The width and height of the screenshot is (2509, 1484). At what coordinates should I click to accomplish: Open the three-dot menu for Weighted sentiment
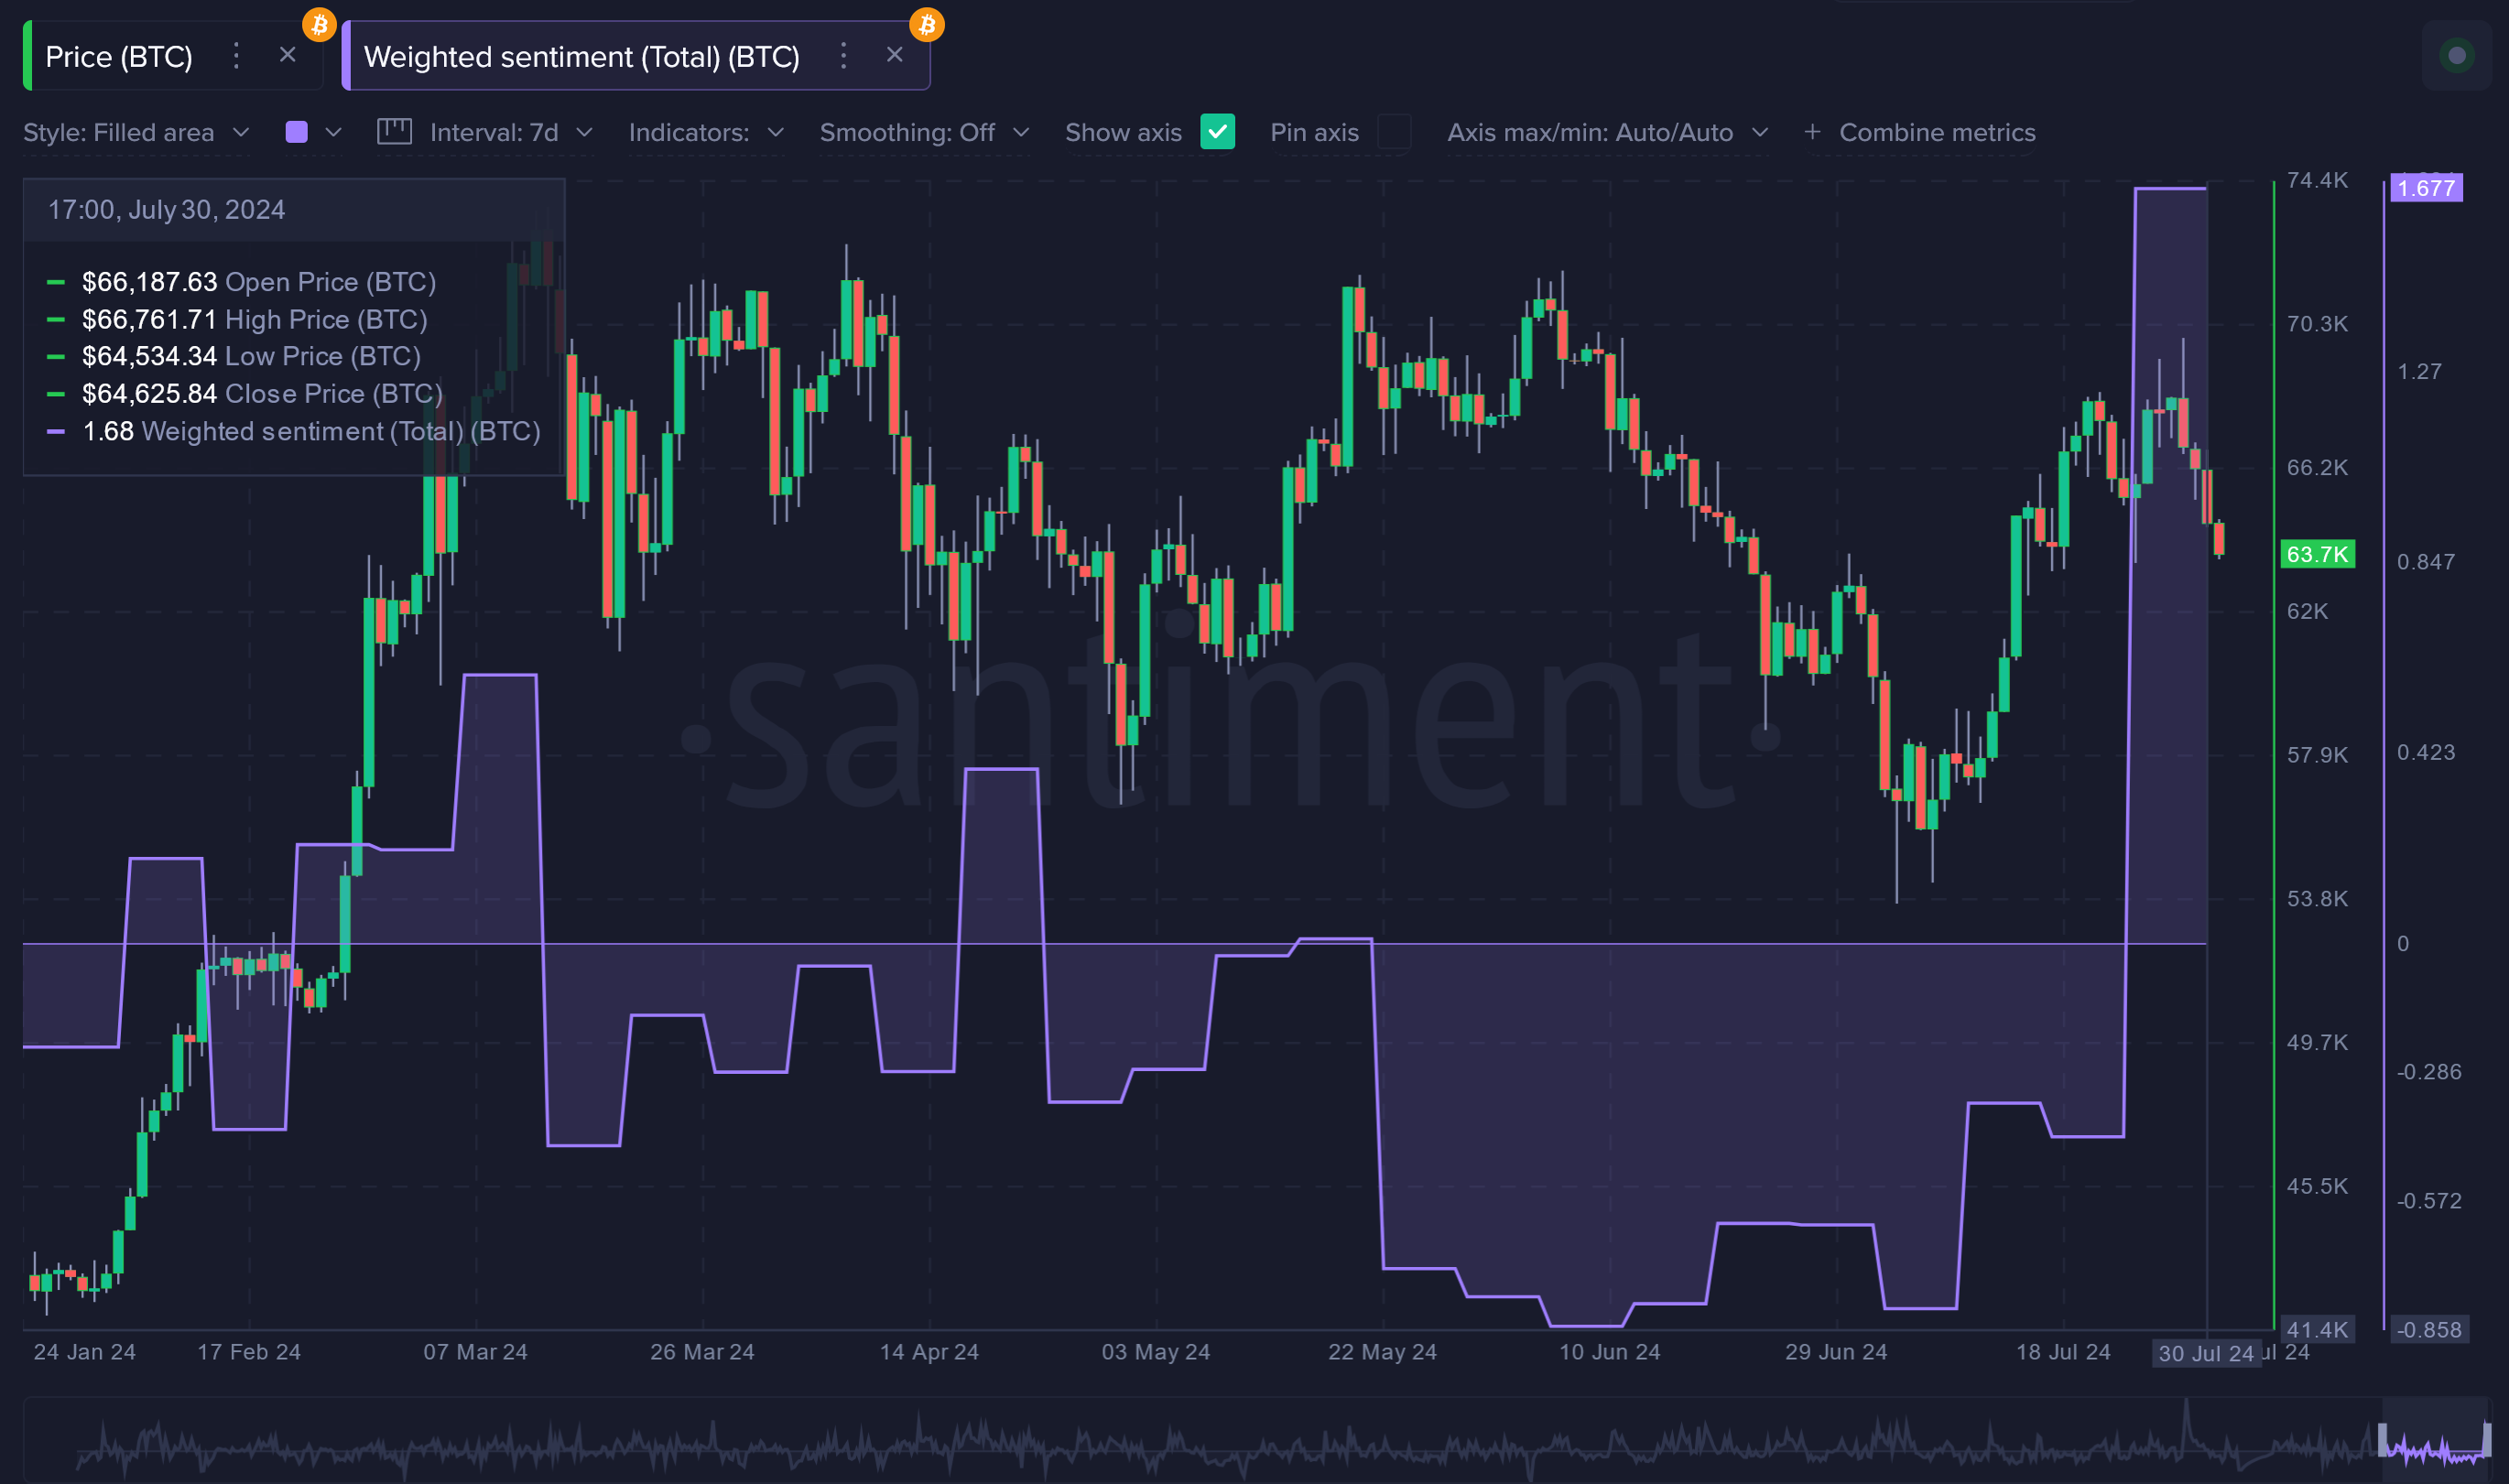point(843,56)
